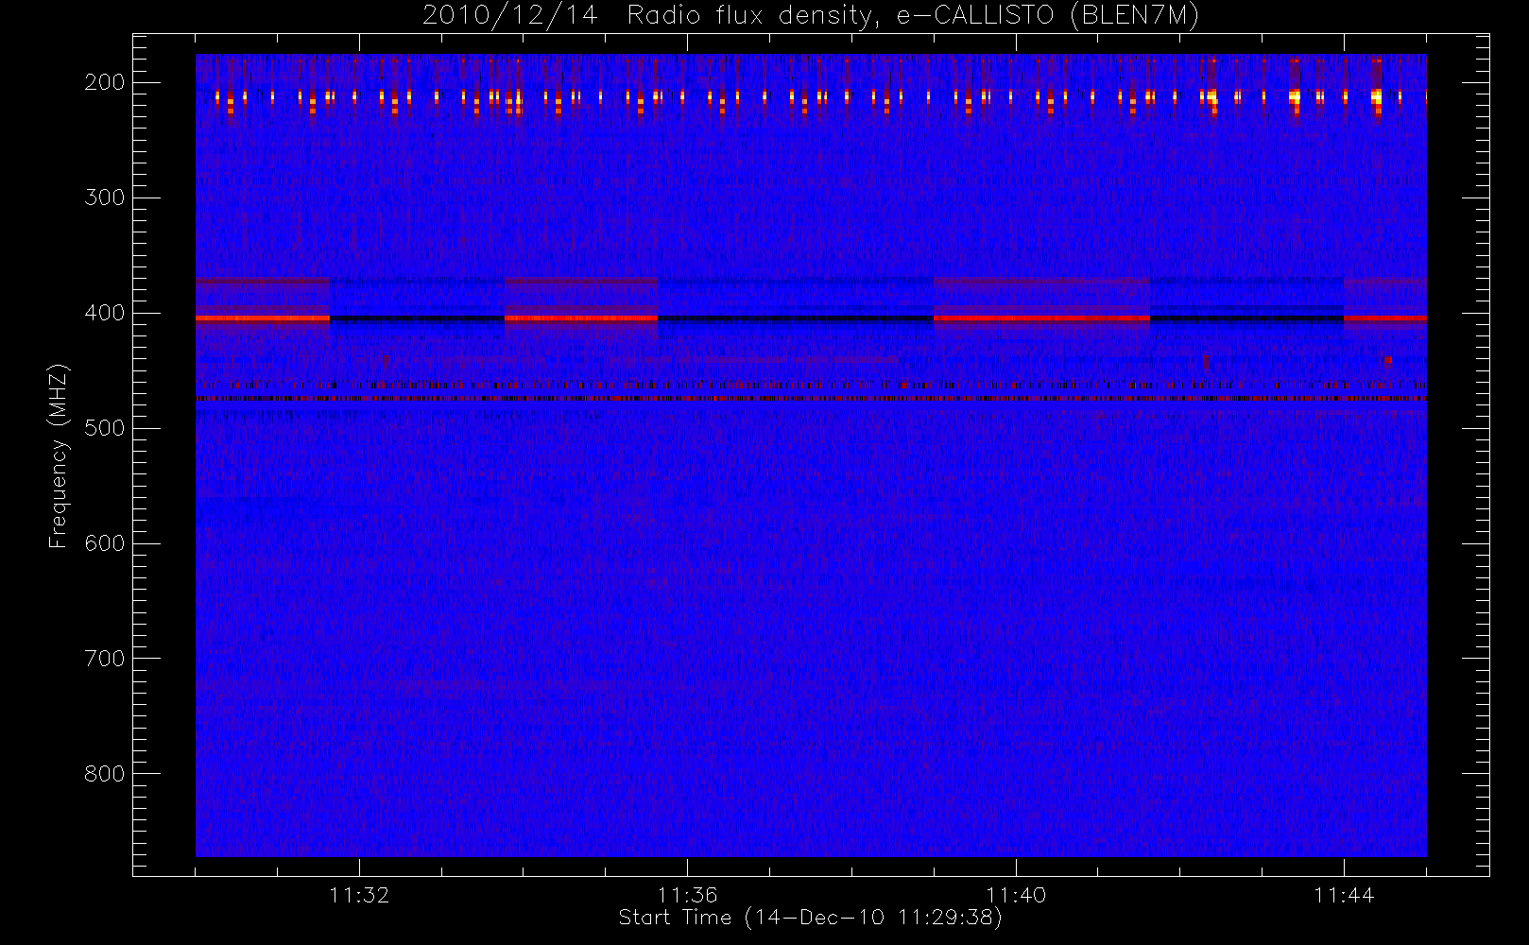Click the 'Start Time (14-Dec-10 11:29:38)' label
Viewport: 1529px width, 945px height.
[x=810, y=918]
